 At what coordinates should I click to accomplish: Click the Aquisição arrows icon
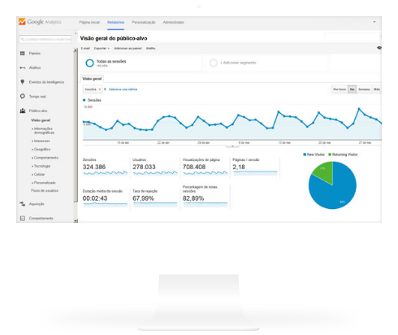point(23,204)
